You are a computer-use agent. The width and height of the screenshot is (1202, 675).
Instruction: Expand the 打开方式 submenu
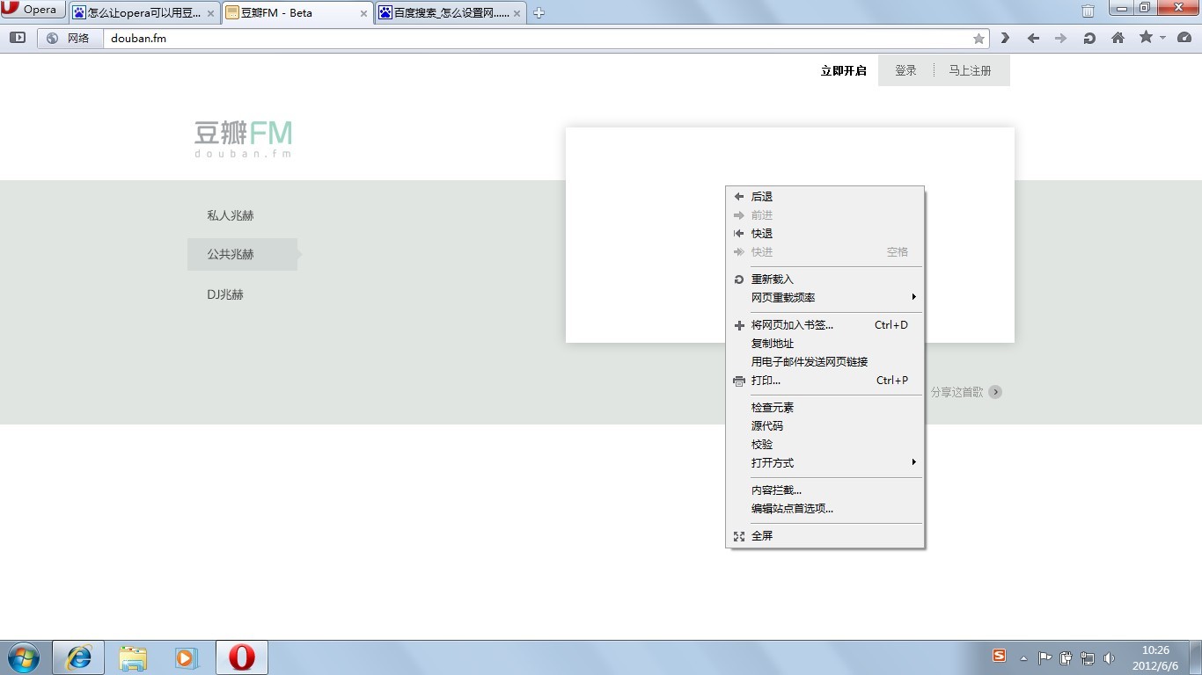point(825,463)
